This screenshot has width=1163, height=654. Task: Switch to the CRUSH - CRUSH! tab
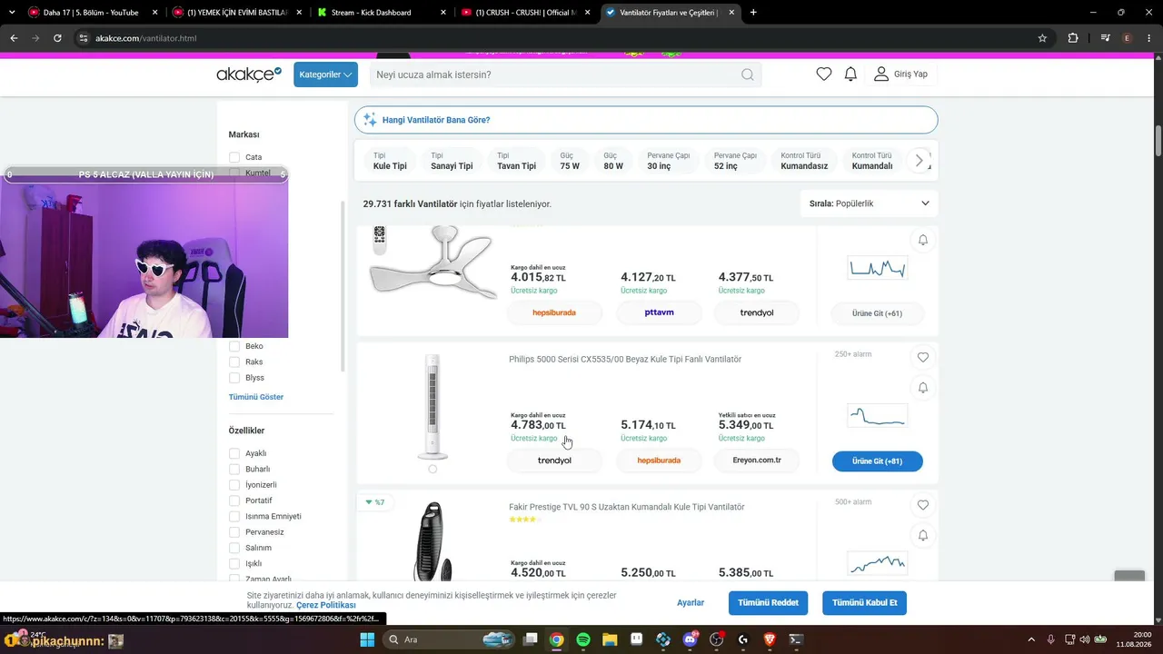click(525, 13)
